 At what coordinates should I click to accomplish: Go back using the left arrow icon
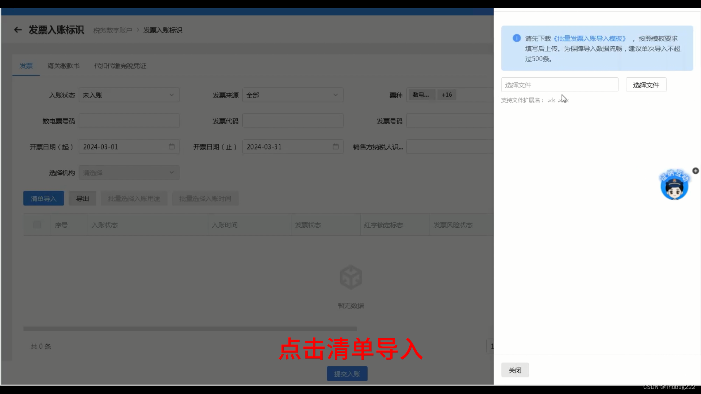(18, 30)
